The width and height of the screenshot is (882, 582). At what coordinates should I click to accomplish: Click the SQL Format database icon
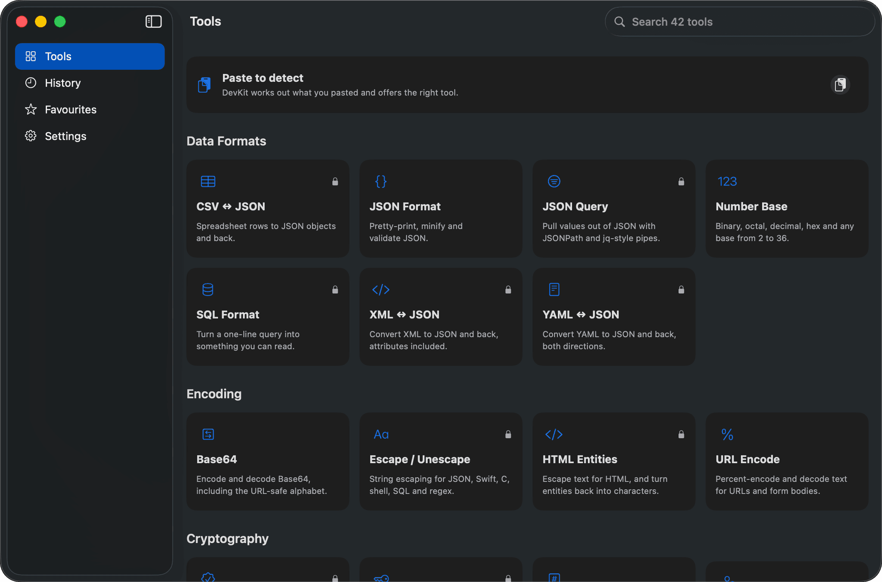208,290
